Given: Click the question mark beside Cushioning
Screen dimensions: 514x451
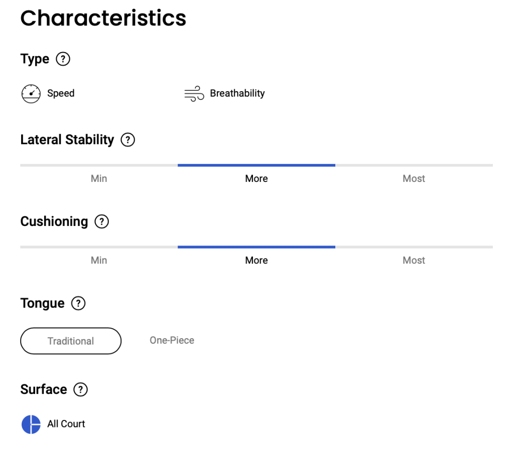Looking at the screenshot, I should coord(102,221).
